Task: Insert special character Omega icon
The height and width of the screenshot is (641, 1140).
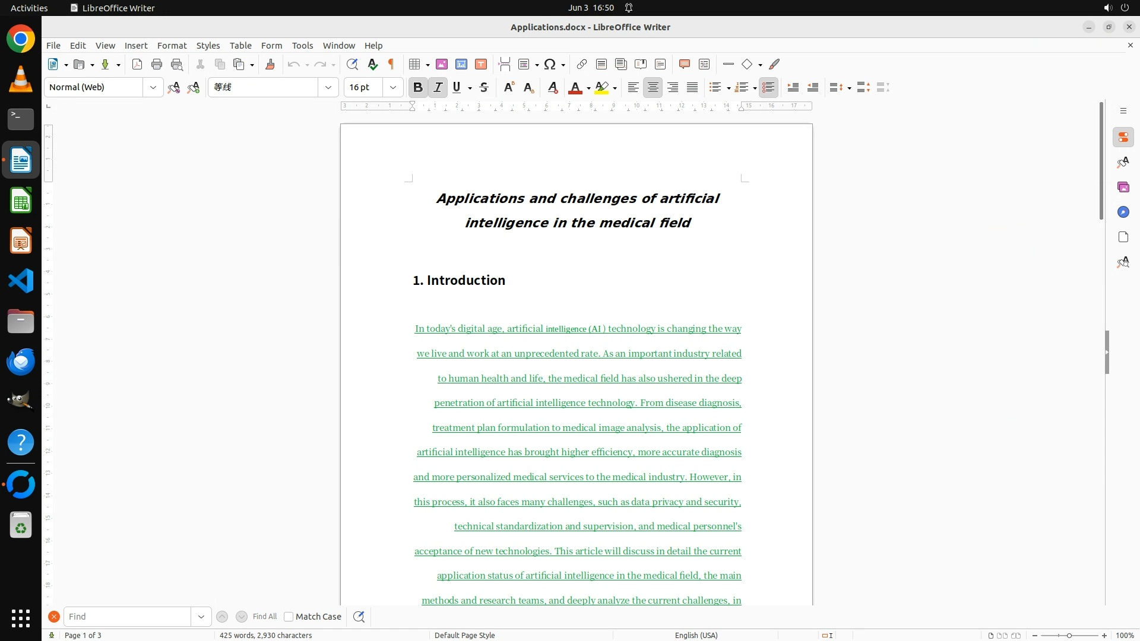Action: tap(550, 64)
